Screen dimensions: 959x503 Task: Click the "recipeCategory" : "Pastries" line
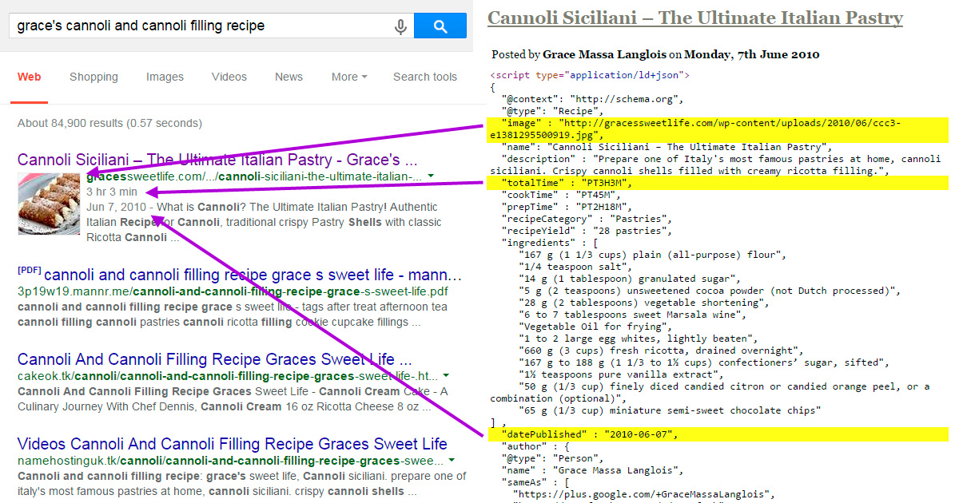tap(587, 219)
